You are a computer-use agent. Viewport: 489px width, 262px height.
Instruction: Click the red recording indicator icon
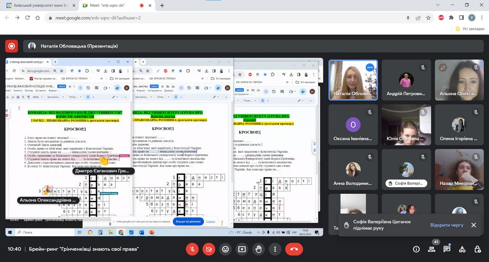pos(11,46)
